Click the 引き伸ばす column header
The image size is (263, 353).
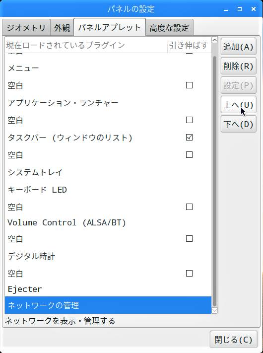189,45
